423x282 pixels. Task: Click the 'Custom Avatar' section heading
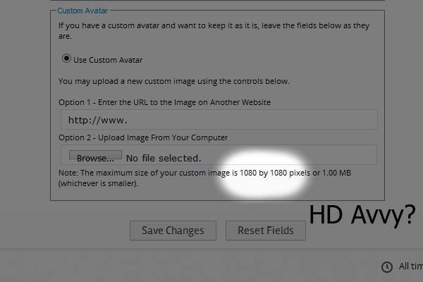pyautogui.click(x=82, y=11)
